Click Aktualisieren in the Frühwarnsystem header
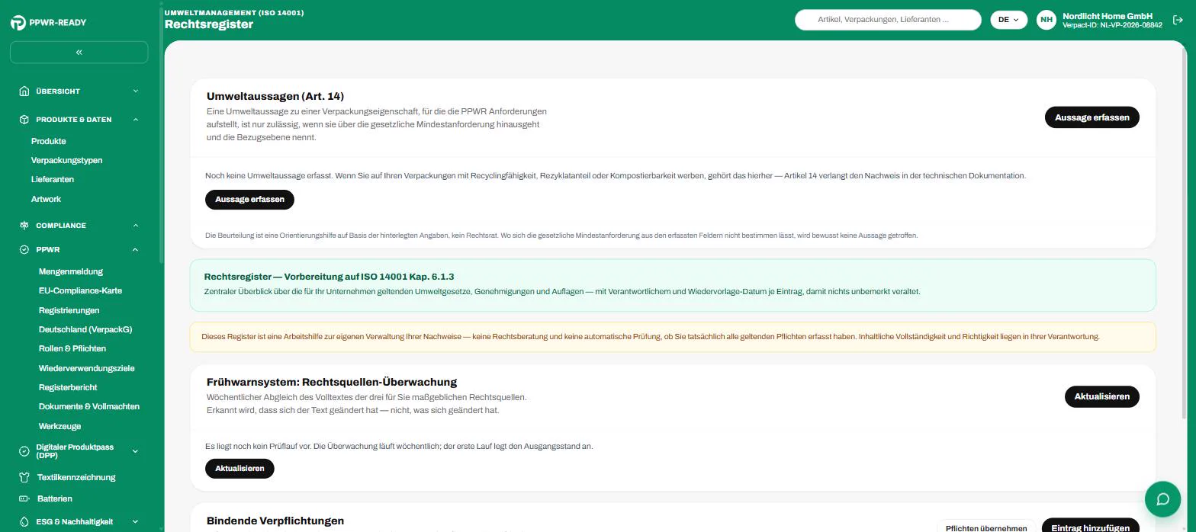This screenshot has width=1196, height=532. coord(1101,397)
